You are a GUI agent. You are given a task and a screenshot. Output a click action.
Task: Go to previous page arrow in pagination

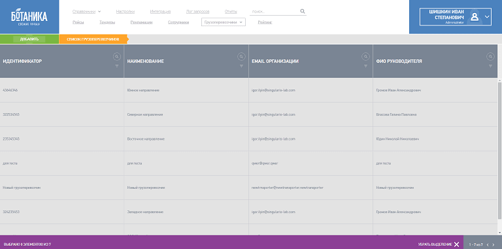point(487,244)
